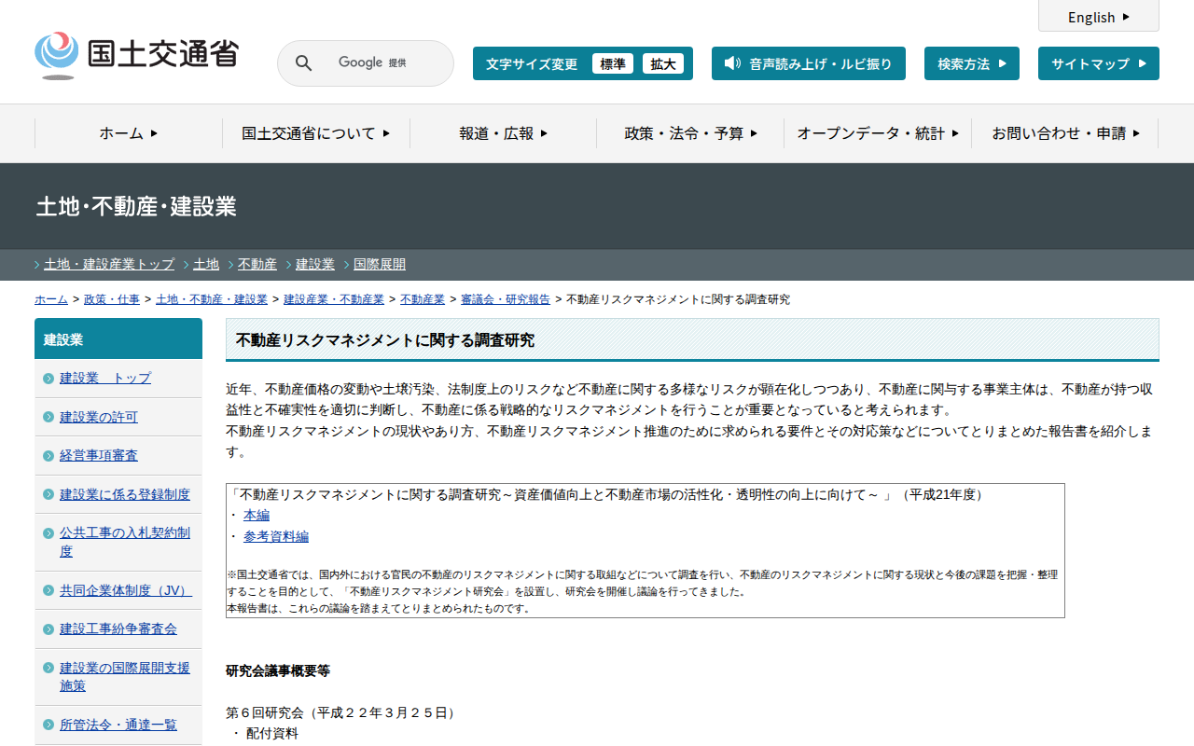Click bullet icon beside 建設業の許可
Image resolution: width=1194 pixels, height=746 pixels.
pos(49,417)
